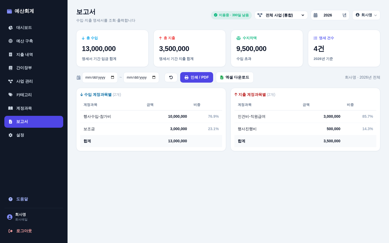389x243 pixels.
Task: Click the green check subscription status icon
Action: pos(216,15)
